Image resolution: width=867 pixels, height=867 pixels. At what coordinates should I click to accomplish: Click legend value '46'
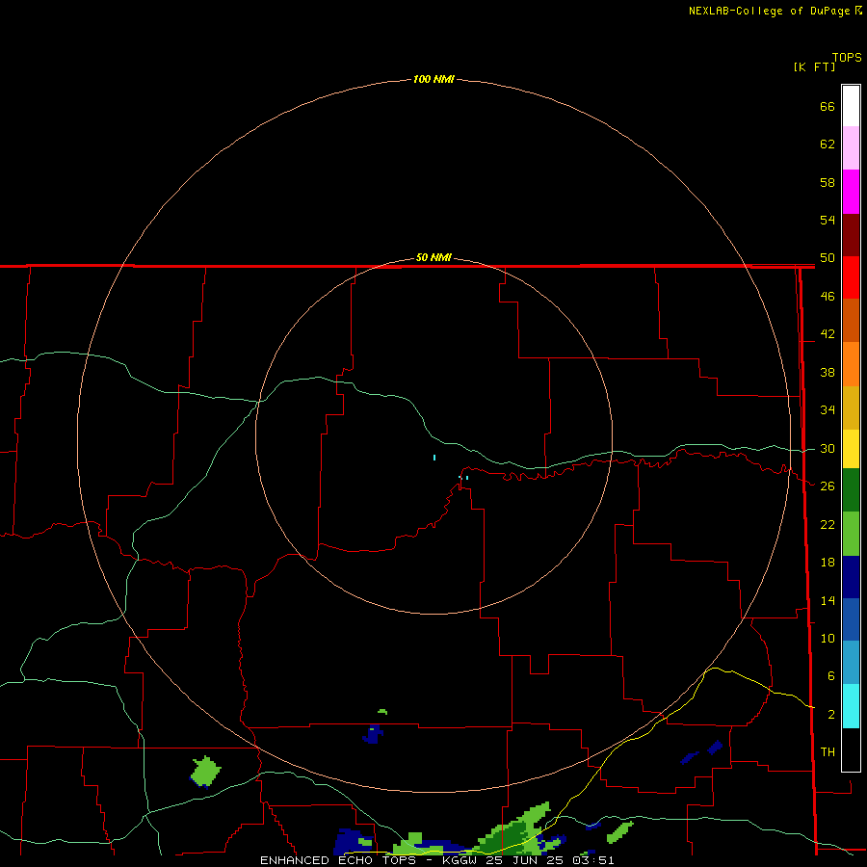click(x=828, y=297)
